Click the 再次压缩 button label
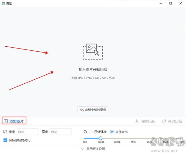This screenshot has height=153, width=186. 175,121
